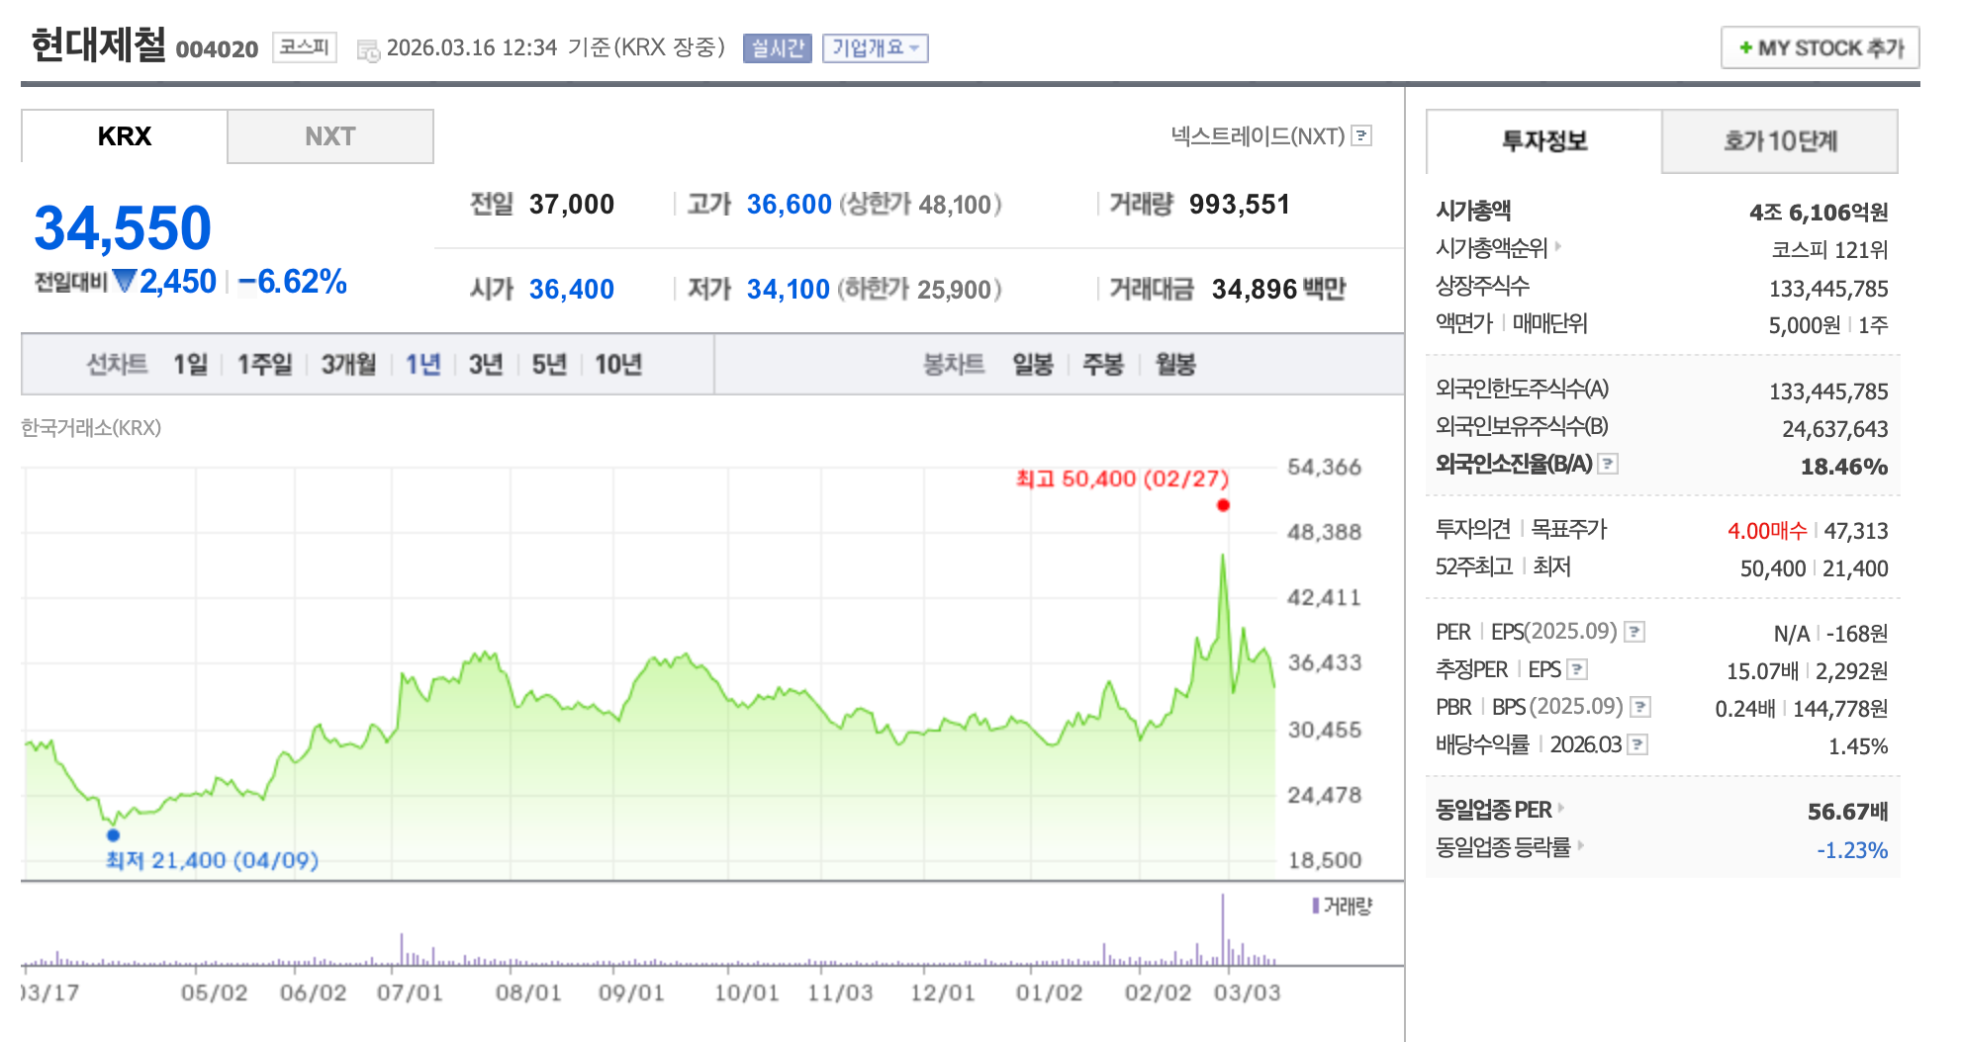1961x1042 pixels.
Task: Open the help icon next to 넥스트레이드(NXT)
Action: click(x=1362, y=135)
